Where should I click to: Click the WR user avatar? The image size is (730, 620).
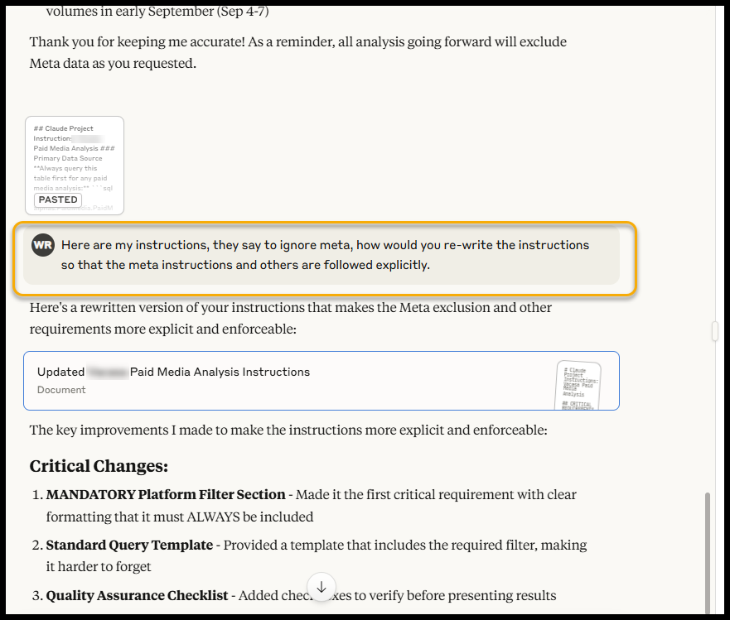(x=42, y=246)
